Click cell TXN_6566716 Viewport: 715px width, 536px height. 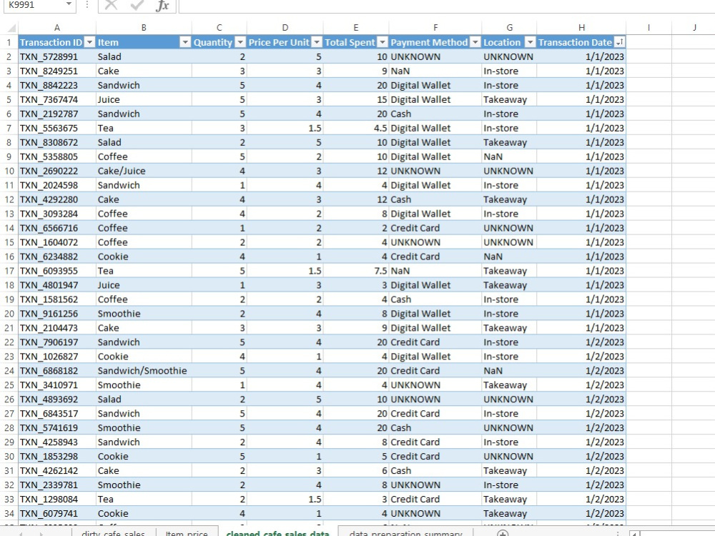[57, 228]
